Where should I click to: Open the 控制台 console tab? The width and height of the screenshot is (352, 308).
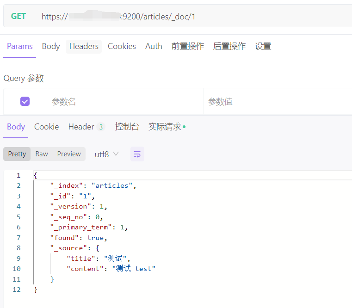[127, 127]
